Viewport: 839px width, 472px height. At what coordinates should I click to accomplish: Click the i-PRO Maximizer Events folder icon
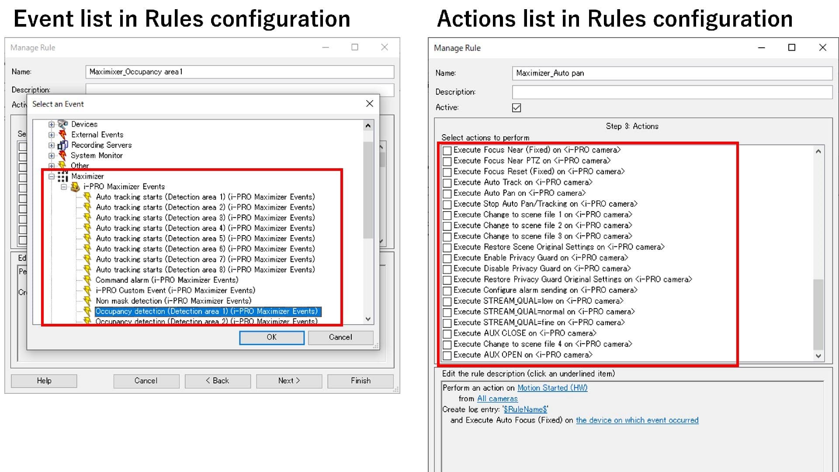coord(75,187)
